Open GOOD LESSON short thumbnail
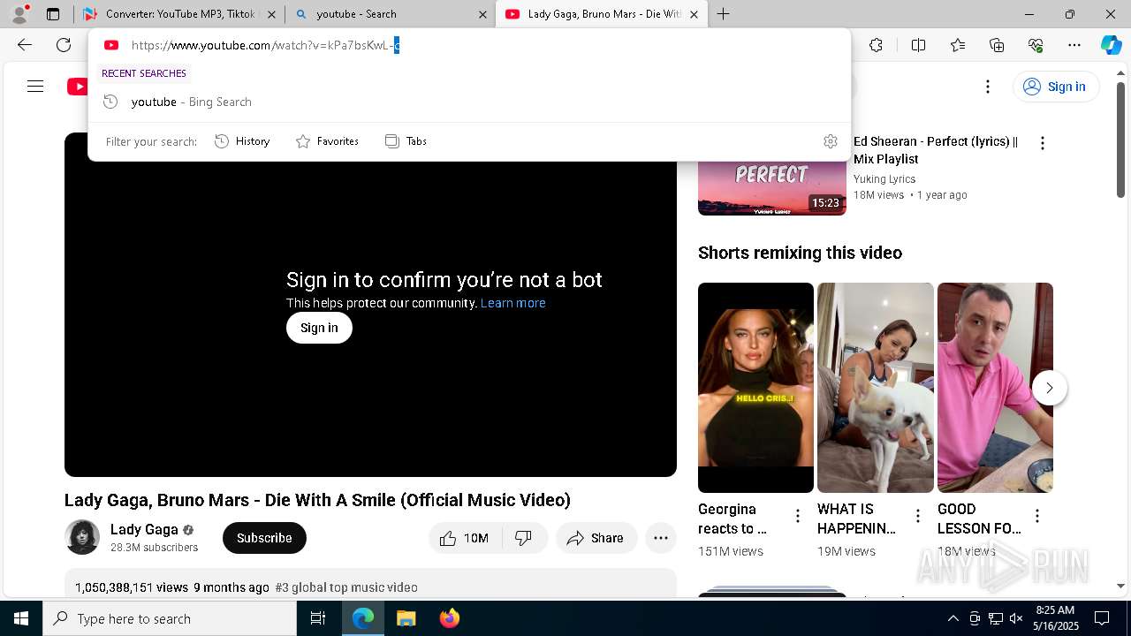This screenshot has width=1131, height=636. coord(995,388)
